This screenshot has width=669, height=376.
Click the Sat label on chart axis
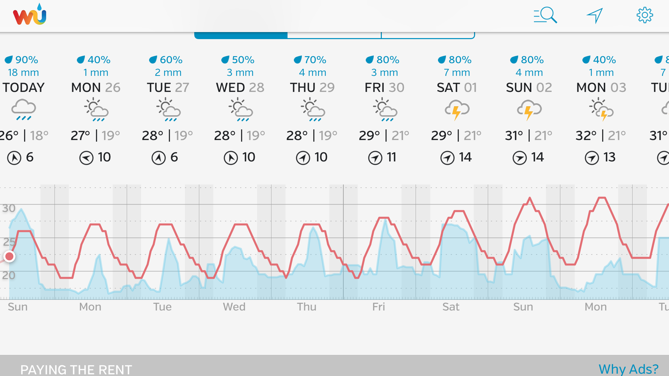pyautogui.click(x=451, y=306)
